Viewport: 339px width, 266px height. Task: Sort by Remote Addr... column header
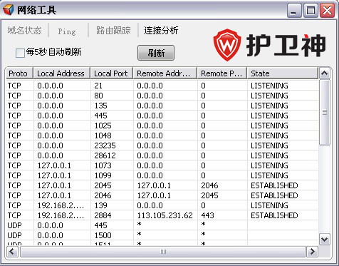165,73
